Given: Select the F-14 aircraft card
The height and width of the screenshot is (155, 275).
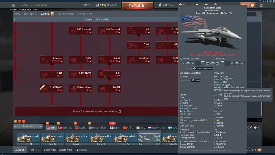Looking at the screenshot, I should pyautogui.click(x=110, y=74).
